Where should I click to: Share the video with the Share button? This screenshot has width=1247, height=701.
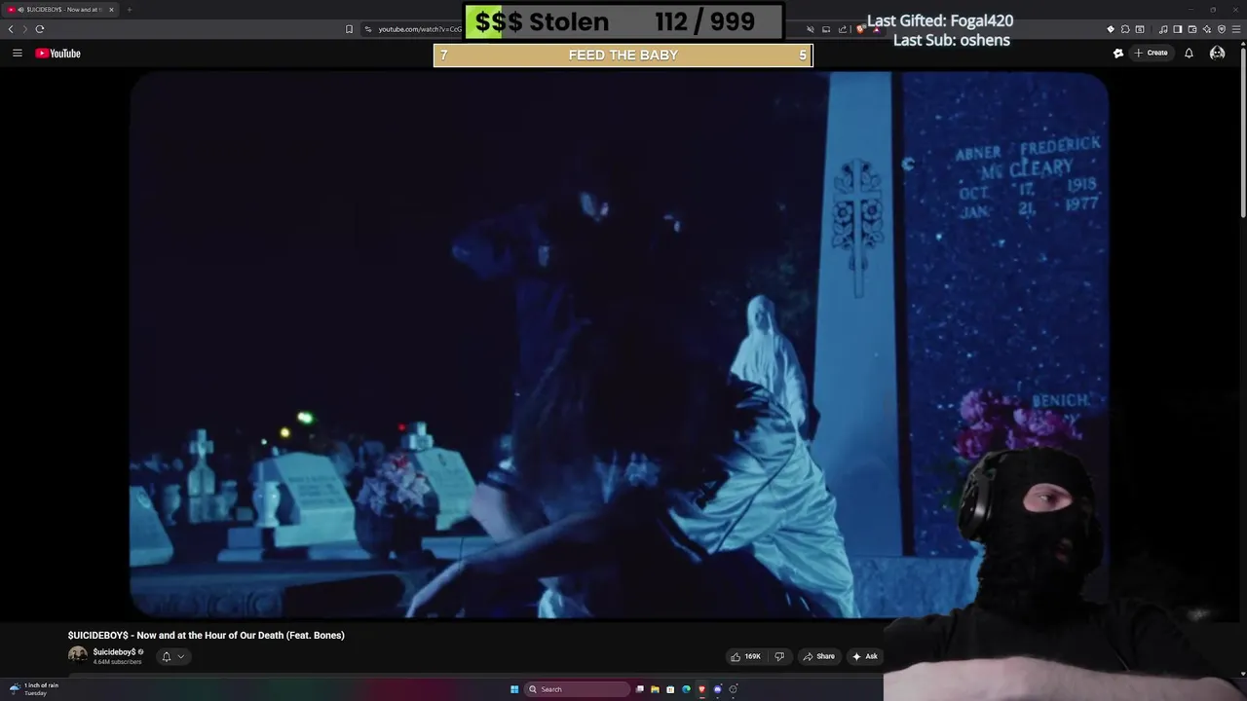coord(819,656)
